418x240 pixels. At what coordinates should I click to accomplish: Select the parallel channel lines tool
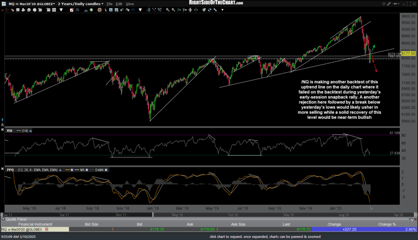pyautogui.click(x=159, y=10)
